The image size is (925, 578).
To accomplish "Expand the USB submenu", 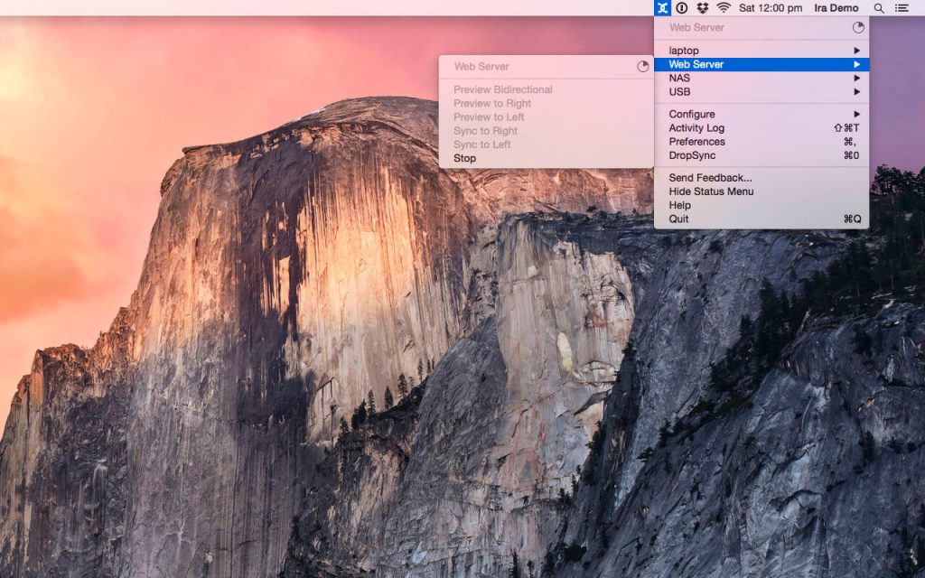I will 856,92.
